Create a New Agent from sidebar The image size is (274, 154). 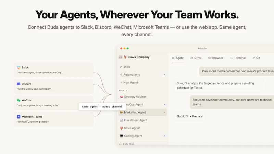(x=142, y=82)
